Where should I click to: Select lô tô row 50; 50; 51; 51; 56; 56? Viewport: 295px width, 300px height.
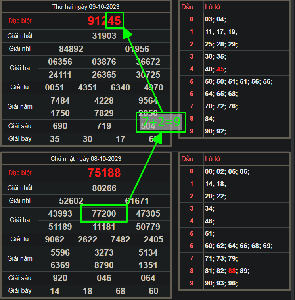click(x=238, y=82)
